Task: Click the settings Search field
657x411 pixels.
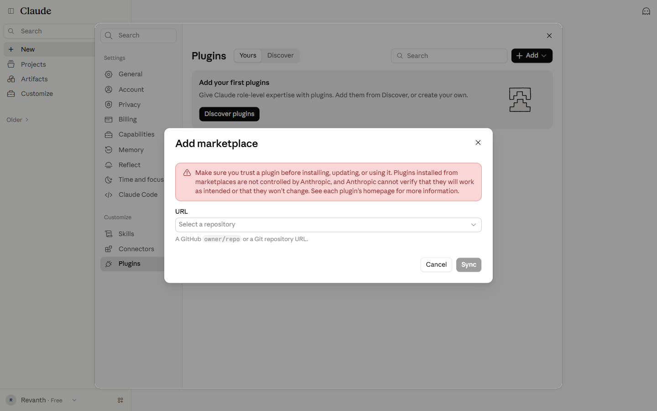Action: pos(138,36)
